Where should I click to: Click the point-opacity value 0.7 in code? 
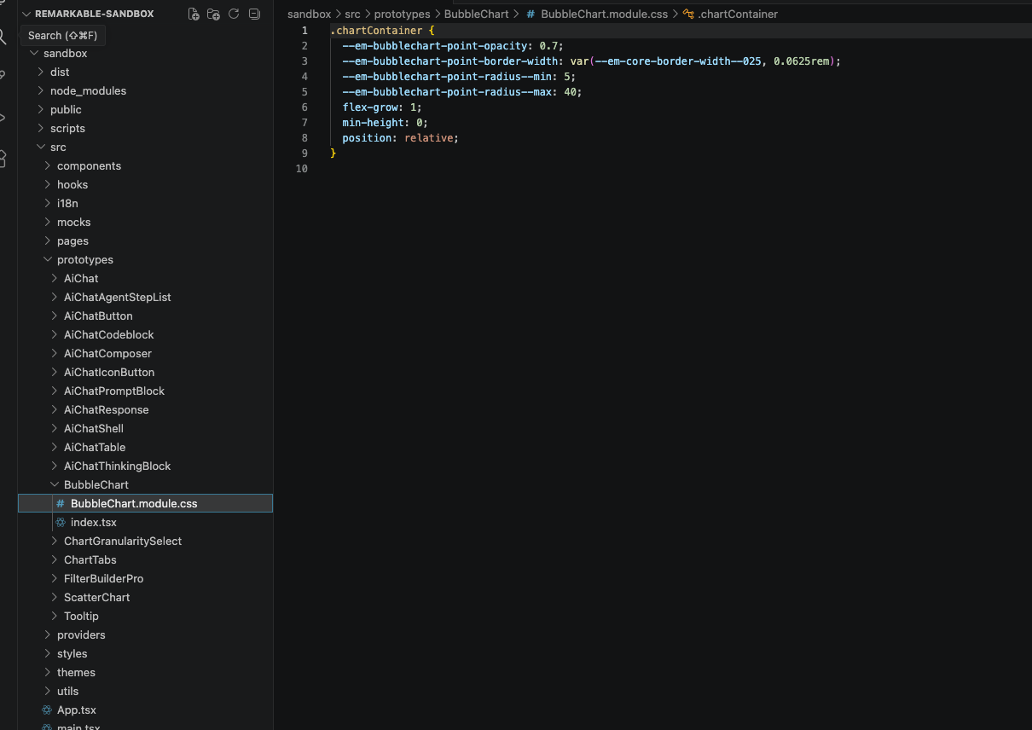point(548,46)
